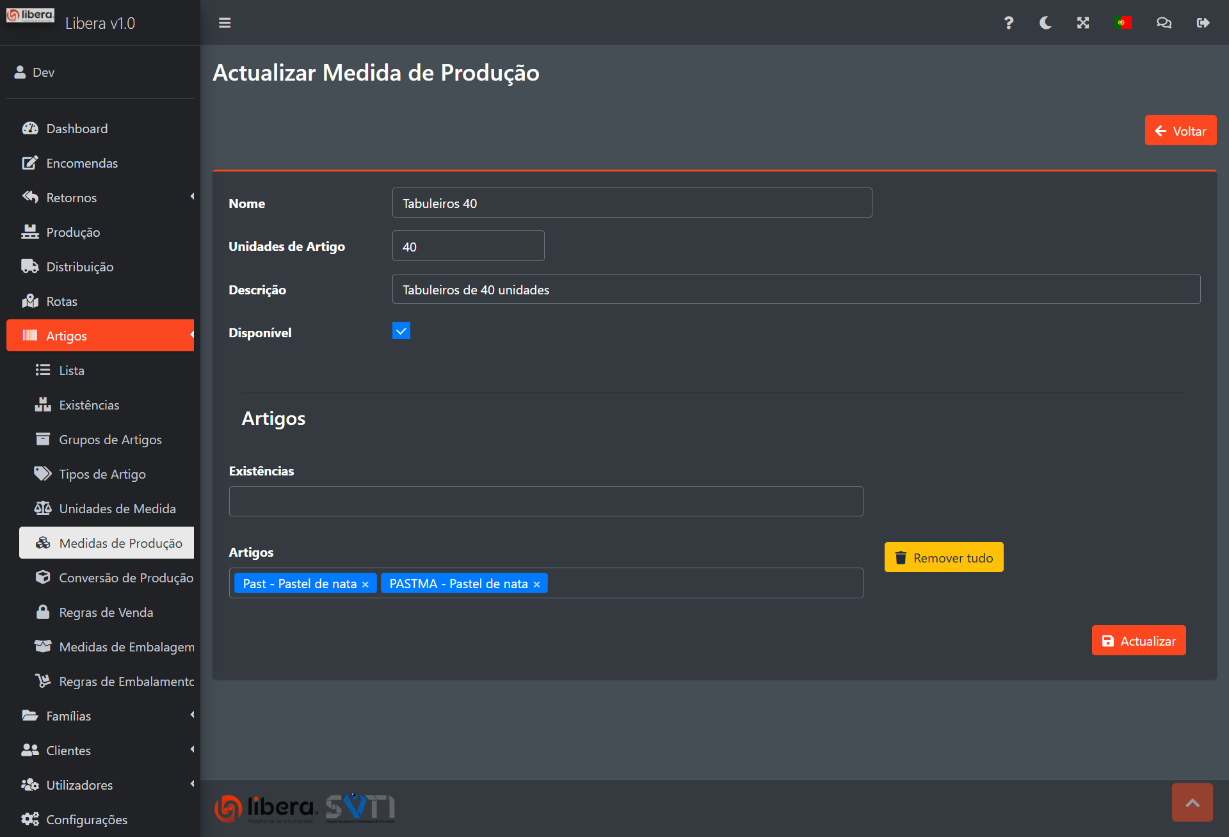
Task: Toggle dark mode moon icon
Action: (x=1045, y=23)
